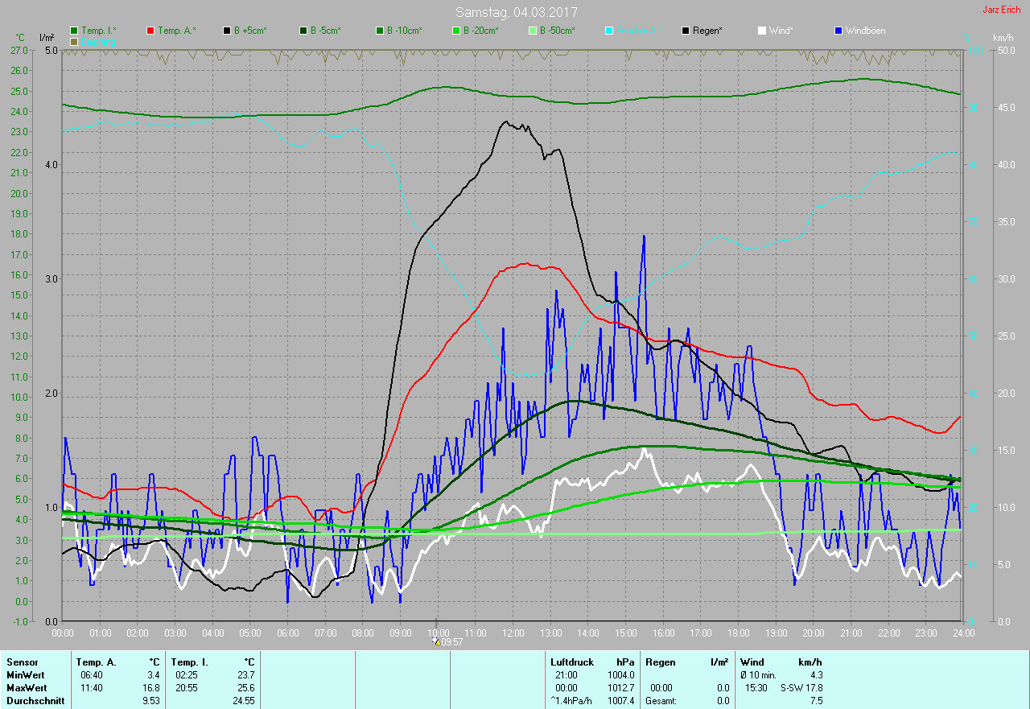Select the 12:00 label on the time axis
Screen dimensions: 1030x709
coord(513,633)
